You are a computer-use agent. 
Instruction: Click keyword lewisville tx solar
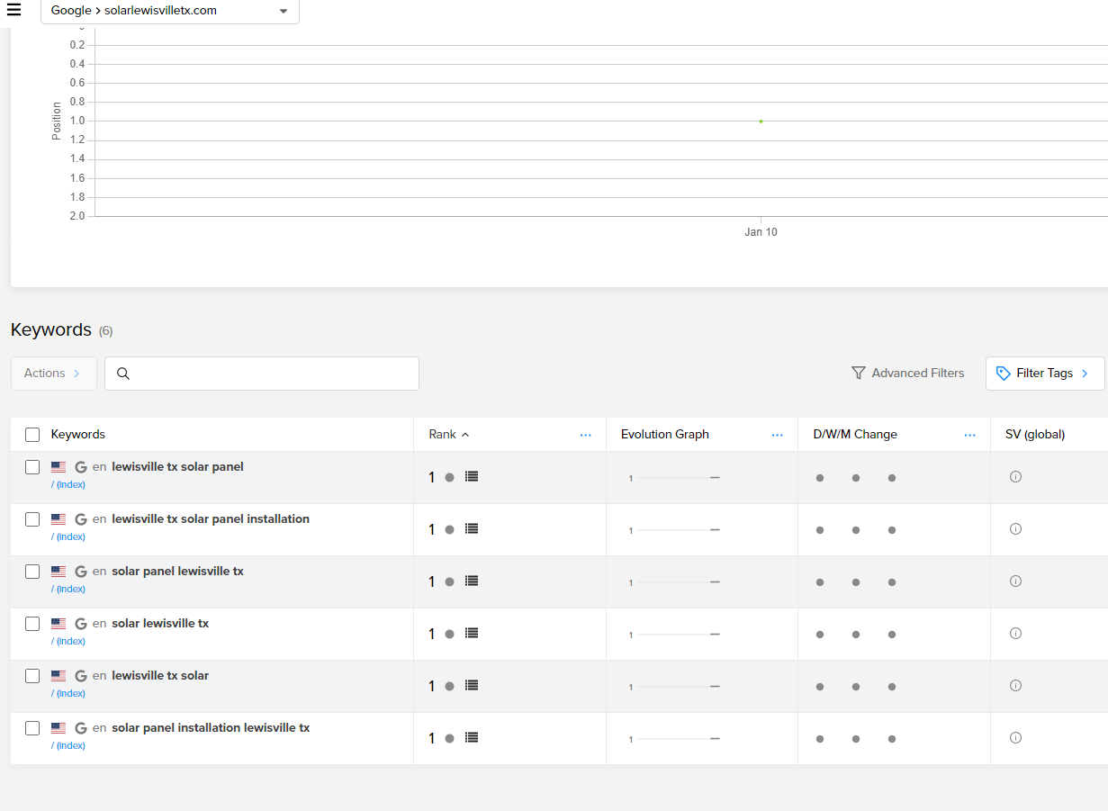pyautogui.click(x=160, y=676)
